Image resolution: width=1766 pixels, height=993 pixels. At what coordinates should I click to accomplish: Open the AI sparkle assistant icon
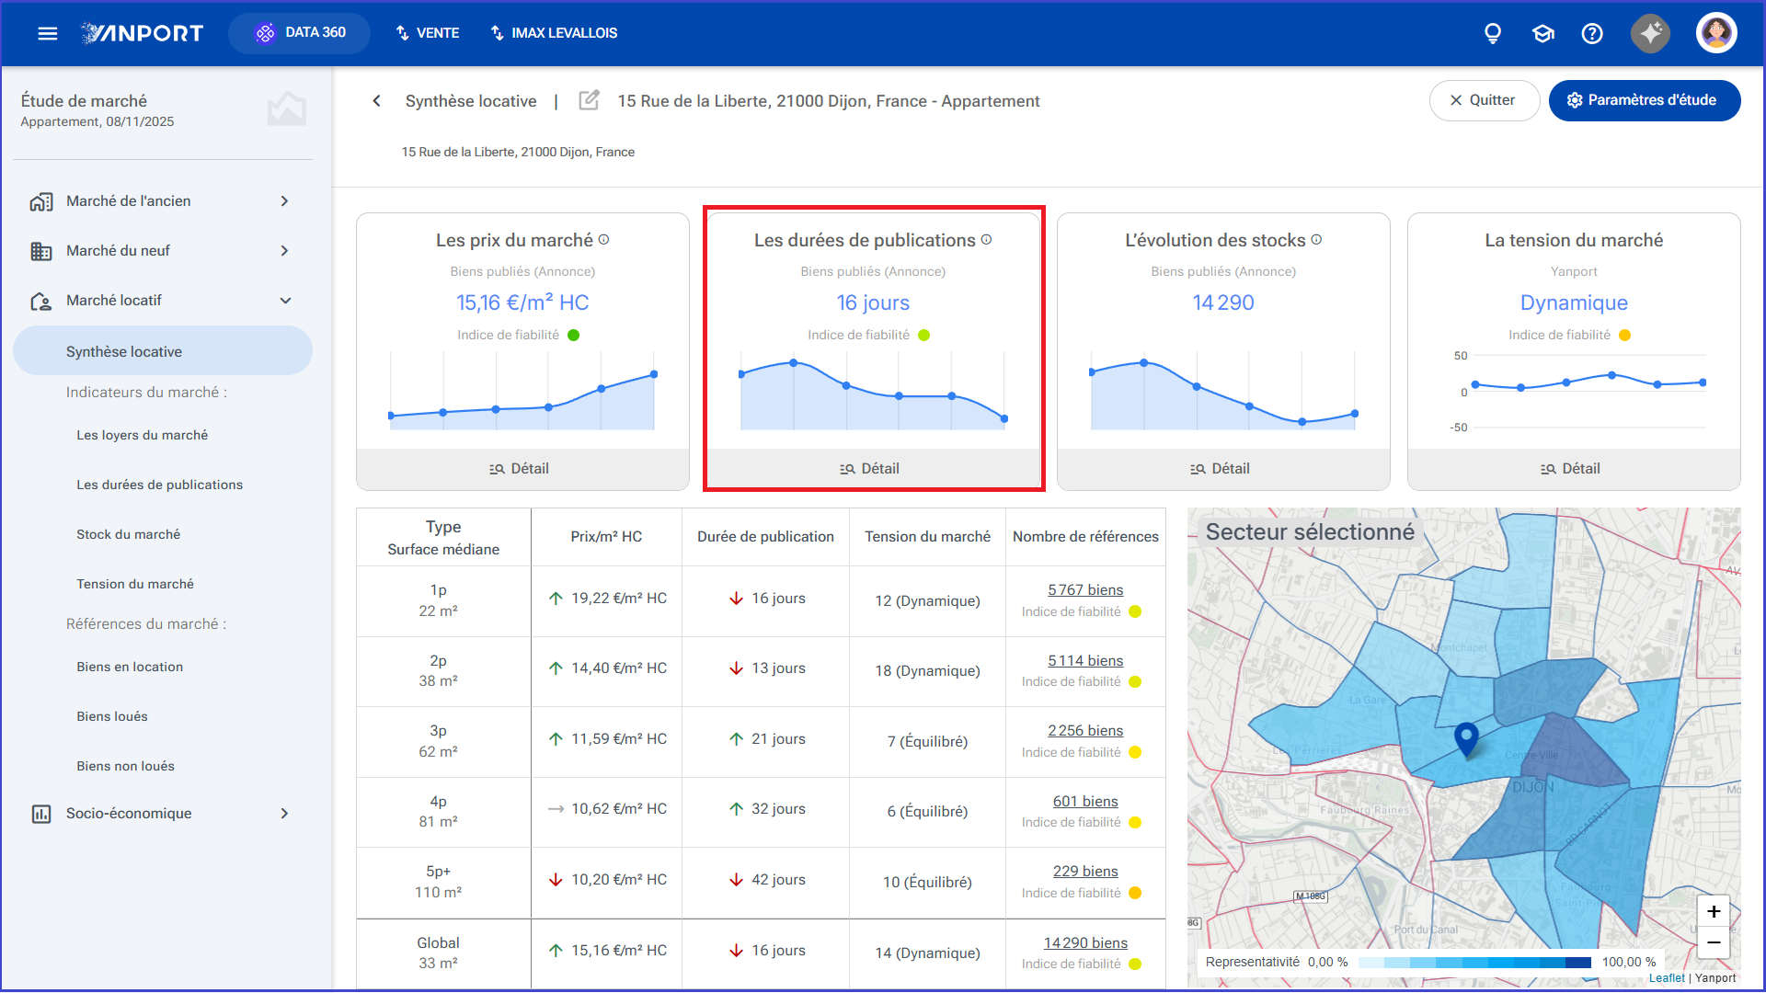[x=1651, y=33]
